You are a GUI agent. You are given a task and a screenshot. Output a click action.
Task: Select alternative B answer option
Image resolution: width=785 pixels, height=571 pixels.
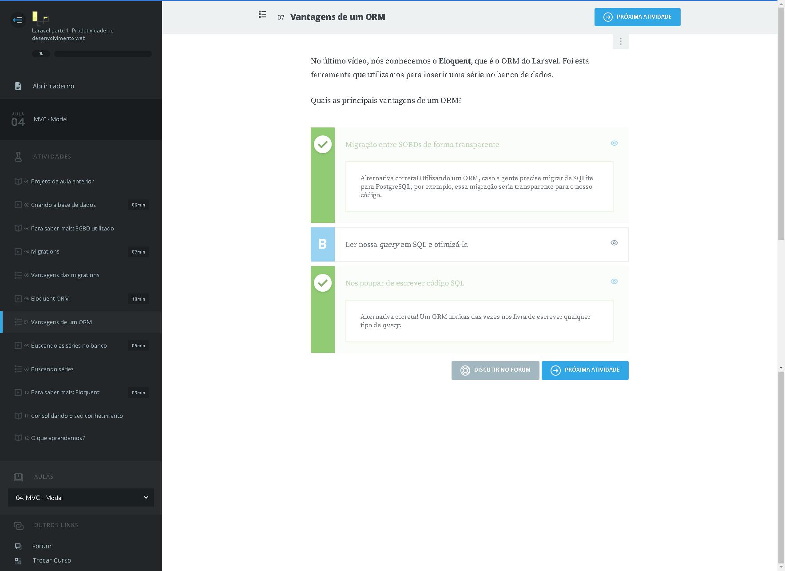(323, 244)
